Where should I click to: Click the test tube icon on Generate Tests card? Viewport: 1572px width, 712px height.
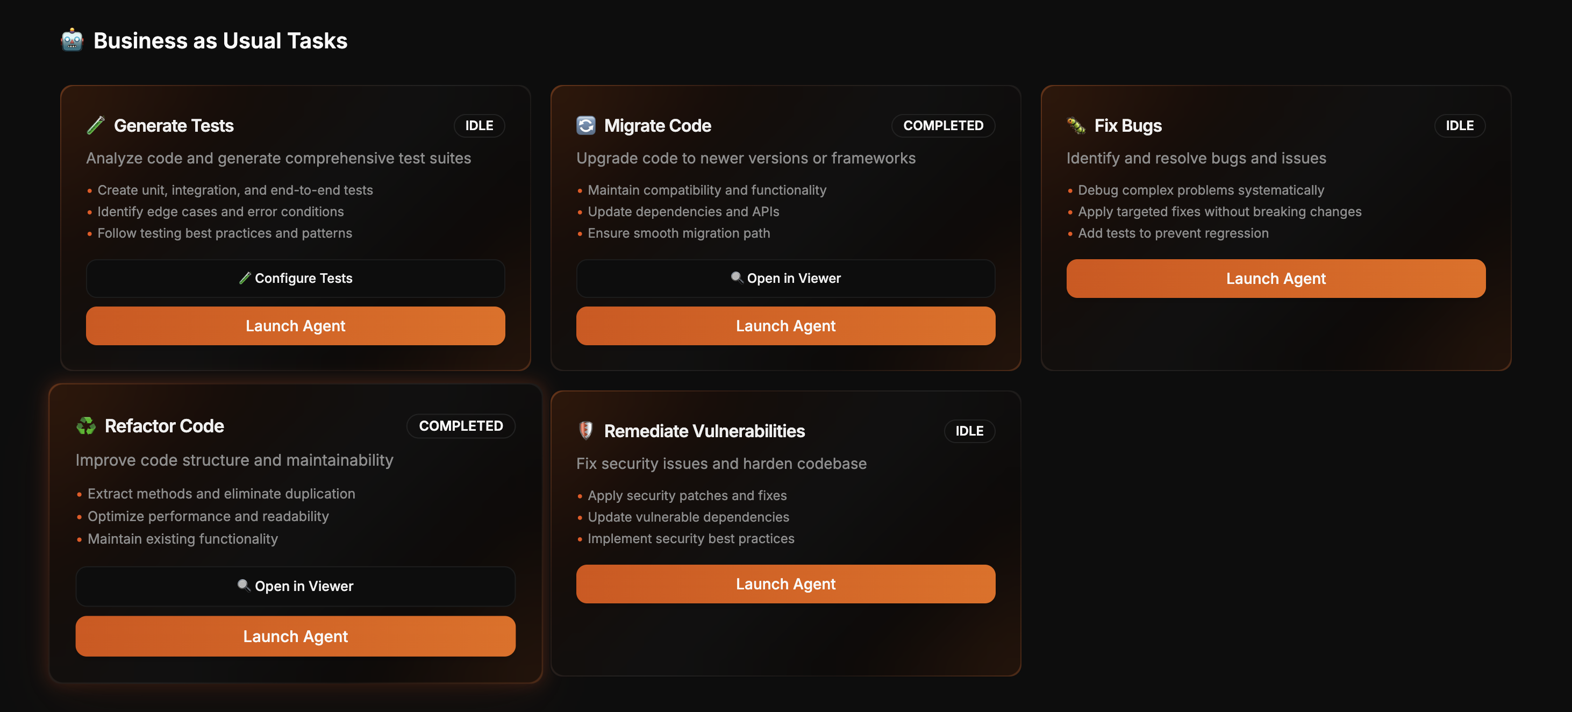95,125
